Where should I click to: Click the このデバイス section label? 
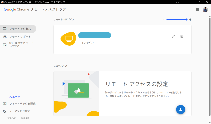click(60, 66)
